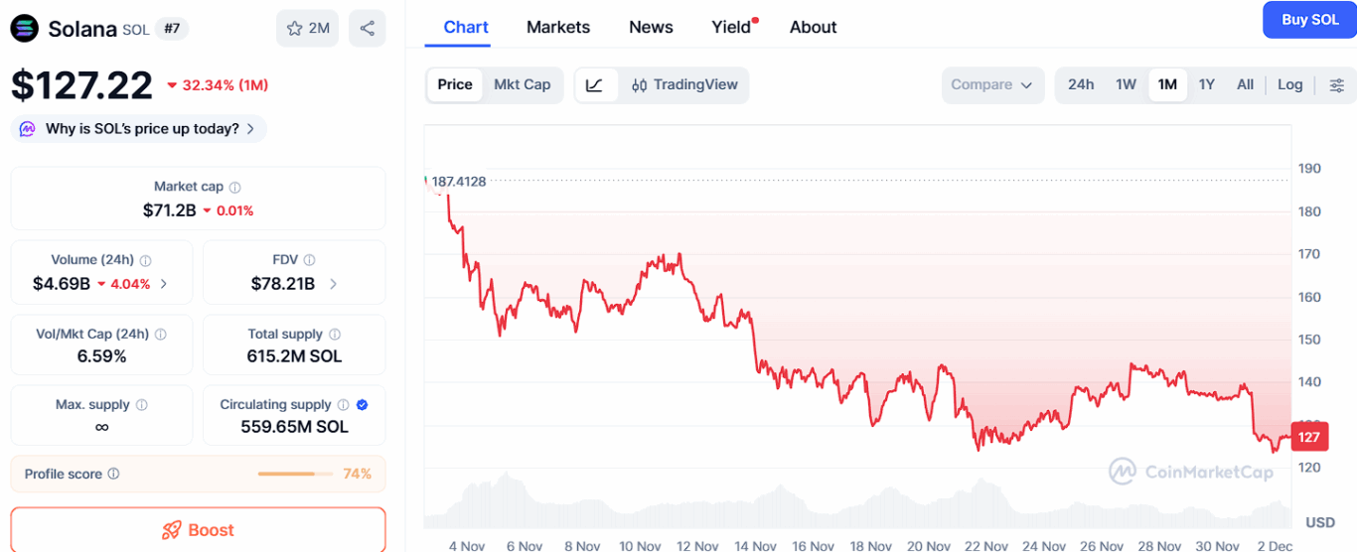Open chart settings sliders icon
The width and height of the screenshot is (1357, 552).
tap(1337, 85)
